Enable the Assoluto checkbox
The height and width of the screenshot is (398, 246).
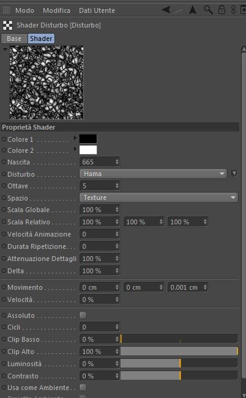[x=83, y=315]
